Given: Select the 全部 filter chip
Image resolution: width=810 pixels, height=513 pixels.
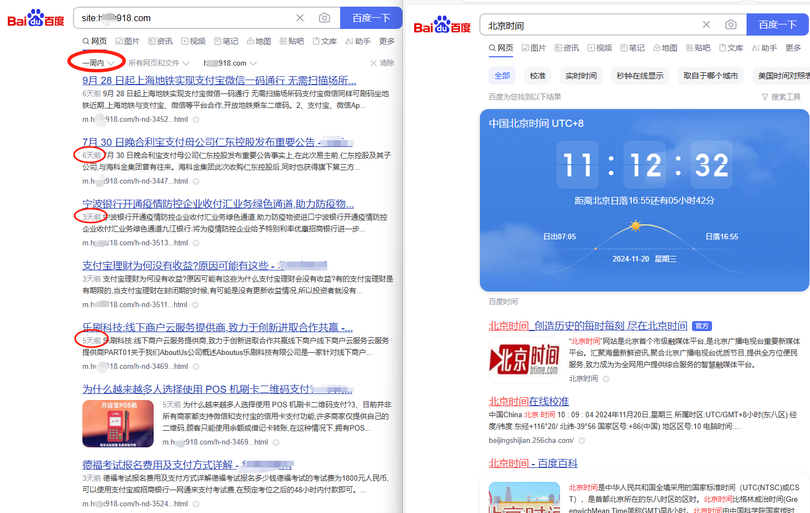Looking at the screenshot, I should pos(502,76).
